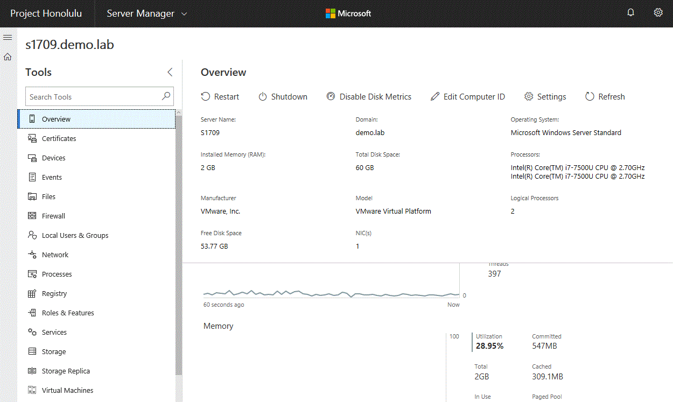This screenshot has height=402, width=673.
Task: Open the Registry tool
Action: pyautogui.click(x=54, y=293)
